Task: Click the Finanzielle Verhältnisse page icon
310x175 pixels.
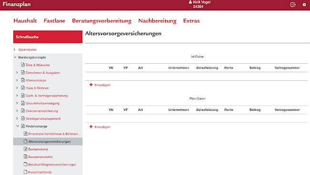Action: 25,134
